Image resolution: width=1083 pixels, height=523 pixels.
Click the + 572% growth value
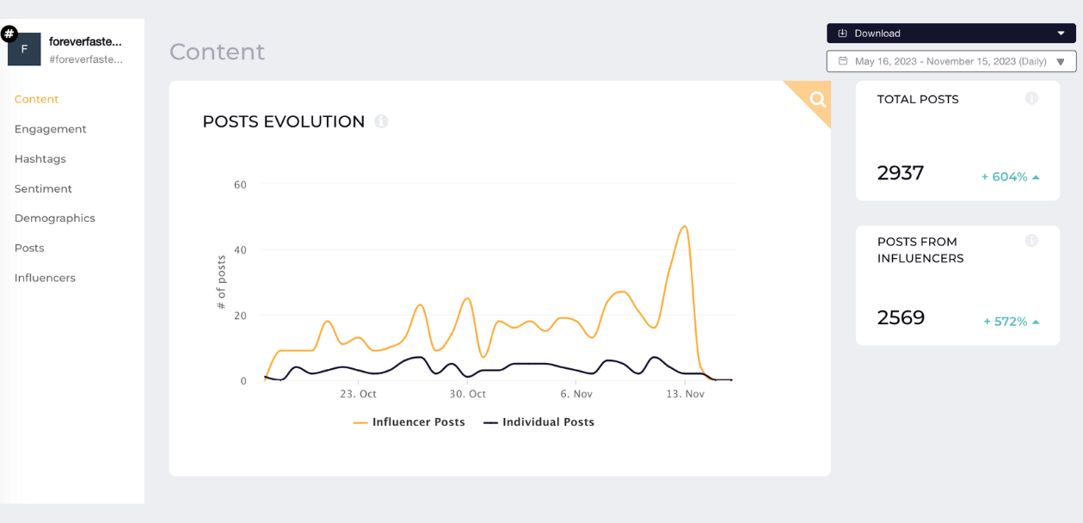tap(1006, 322)
